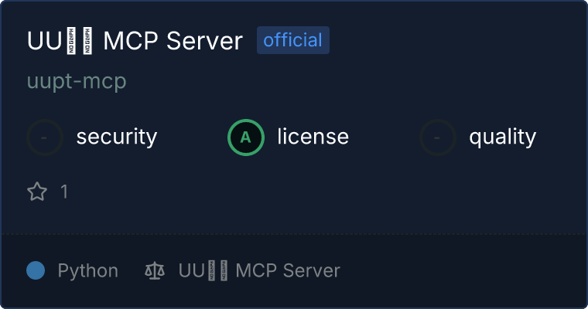588x309 pixels.
Task: Click the license scales icon
Action: pyautogui.click(x=155, y=270)
